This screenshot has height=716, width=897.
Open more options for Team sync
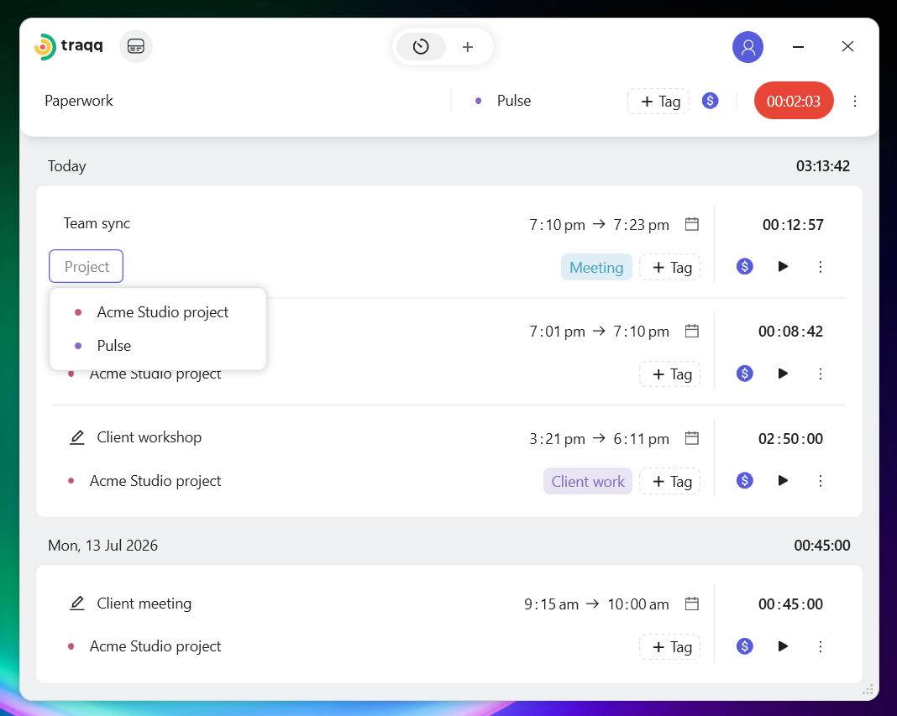pyautogui.click(x=821, y=266)
